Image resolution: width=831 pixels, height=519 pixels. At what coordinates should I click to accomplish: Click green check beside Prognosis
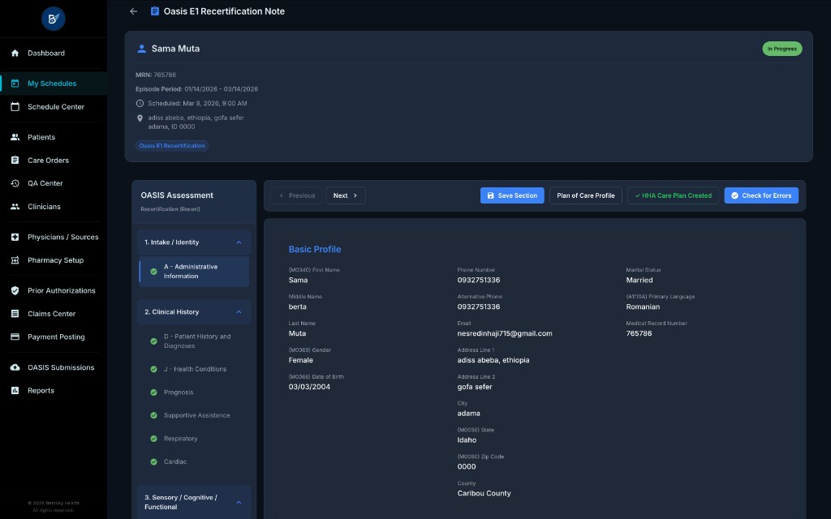point(153,392)
